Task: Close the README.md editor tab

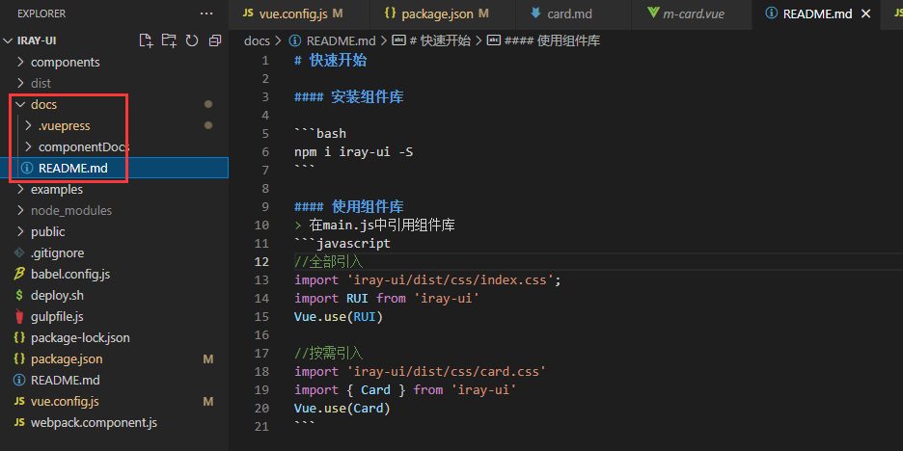Action: (x=865, y=14)
